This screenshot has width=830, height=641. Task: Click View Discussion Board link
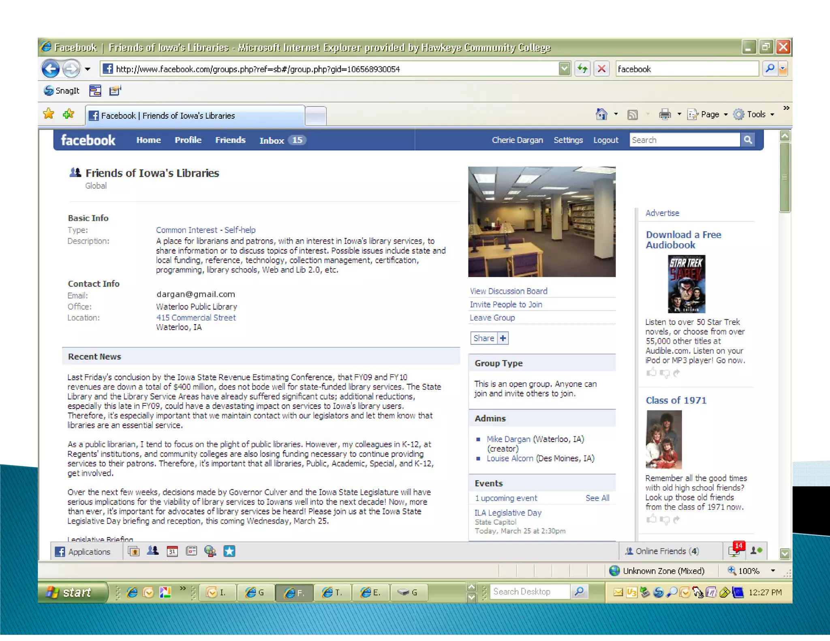click(x=508, y=291)
